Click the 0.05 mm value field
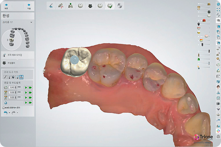The width and height of the screenshot is (221, 147). coord(12,92)
